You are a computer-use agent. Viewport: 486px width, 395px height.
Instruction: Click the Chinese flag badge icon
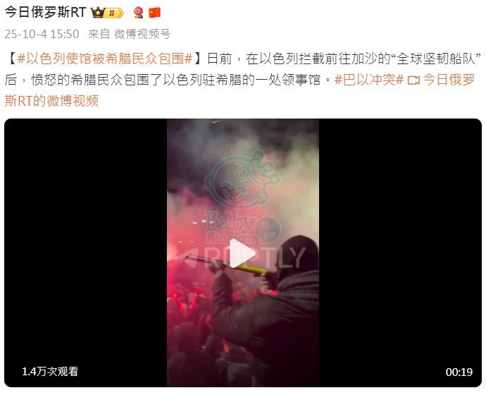pyautogui.click(x=155, y=13)
